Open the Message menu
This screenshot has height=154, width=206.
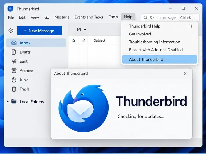click(x=62, y=17)
